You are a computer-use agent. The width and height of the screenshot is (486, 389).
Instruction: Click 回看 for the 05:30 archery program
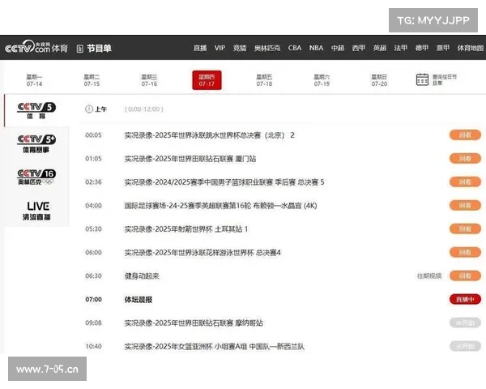click(x=465, y=229)
